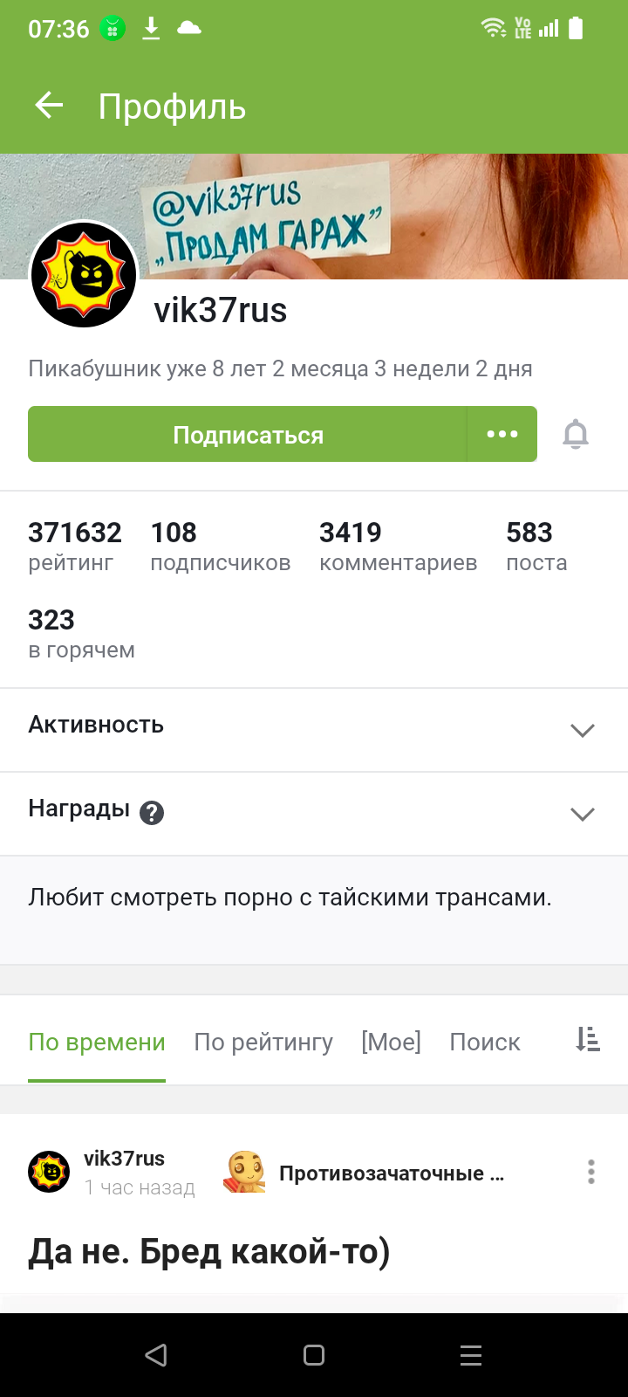The image size is (628, 1397).
Task: Select the По времени tab
Action: [97, 1042]
